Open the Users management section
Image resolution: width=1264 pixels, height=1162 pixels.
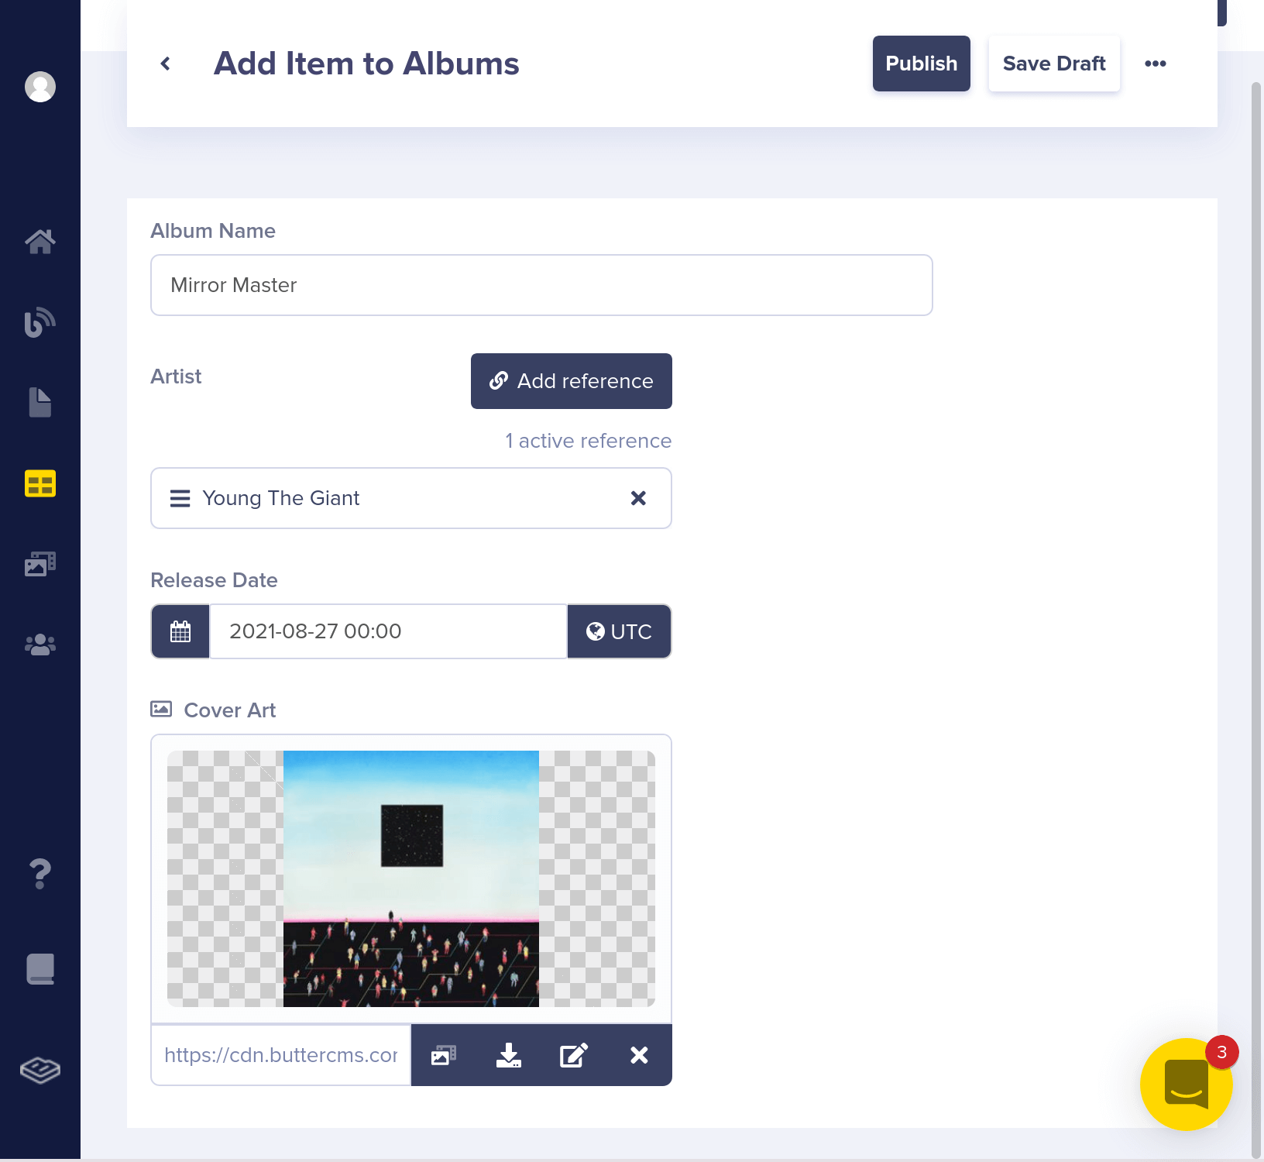click(39, 643)
